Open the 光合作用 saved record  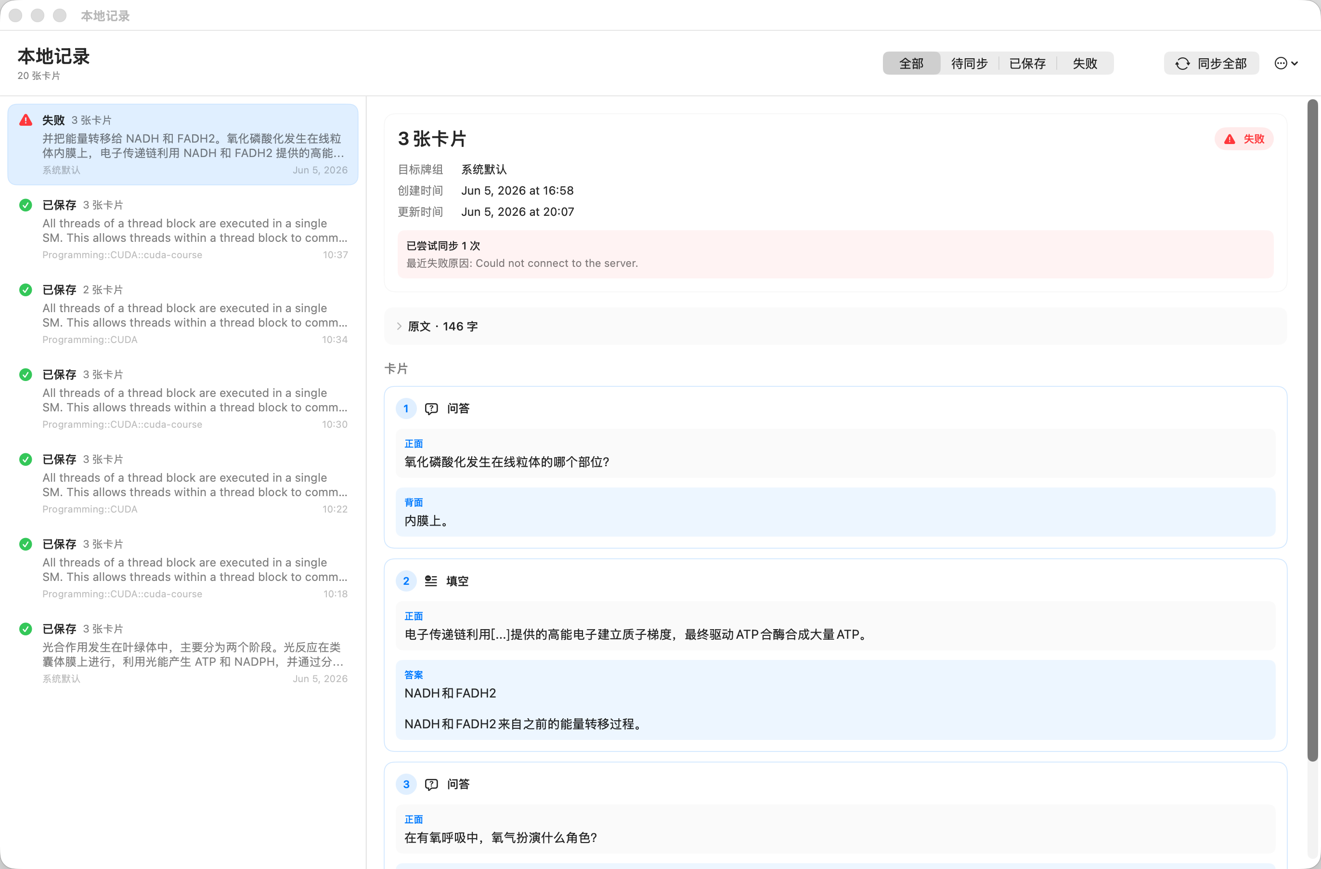pyautogui.click(x=182, y=654)
